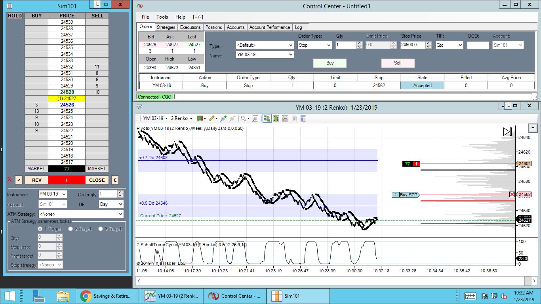Click the Stop Price input field
Viewport: 541px width, 304px height.
click(413, 45)
